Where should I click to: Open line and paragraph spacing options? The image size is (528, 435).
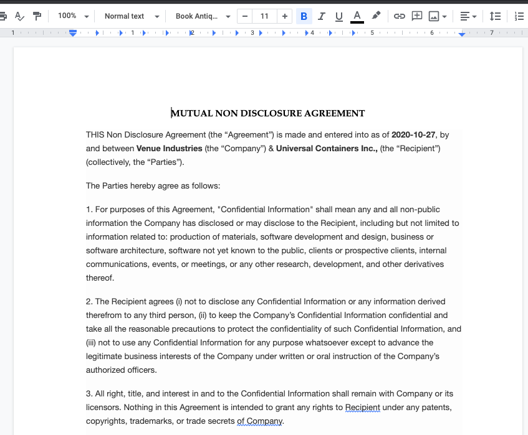[495, 16]
